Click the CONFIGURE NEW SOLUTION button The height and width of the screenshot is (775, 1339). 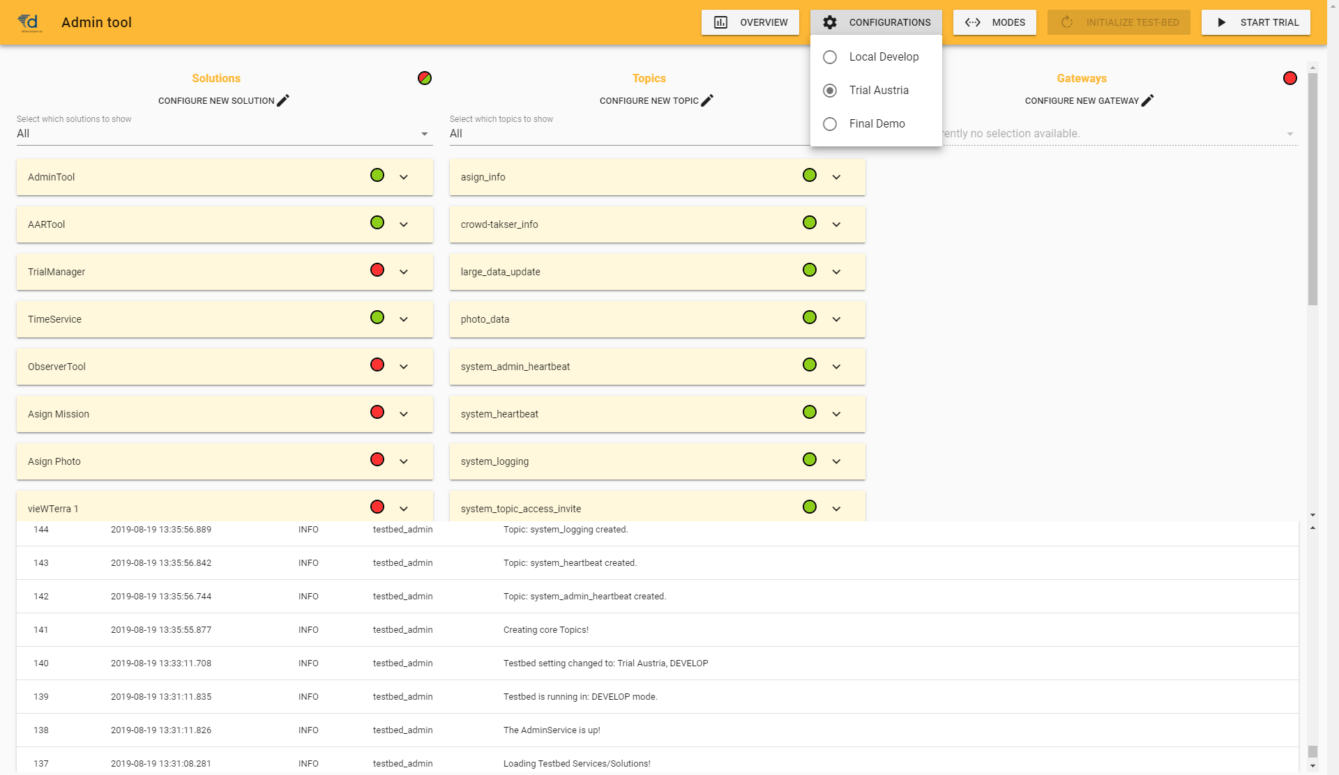point(225,100)
